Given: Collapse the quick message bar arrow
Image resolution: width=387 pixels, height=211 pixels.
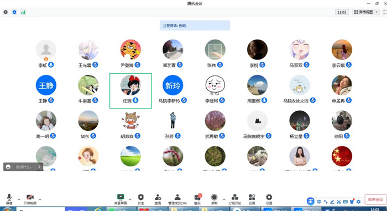Looking at the screenshot, I should point(39,167).
